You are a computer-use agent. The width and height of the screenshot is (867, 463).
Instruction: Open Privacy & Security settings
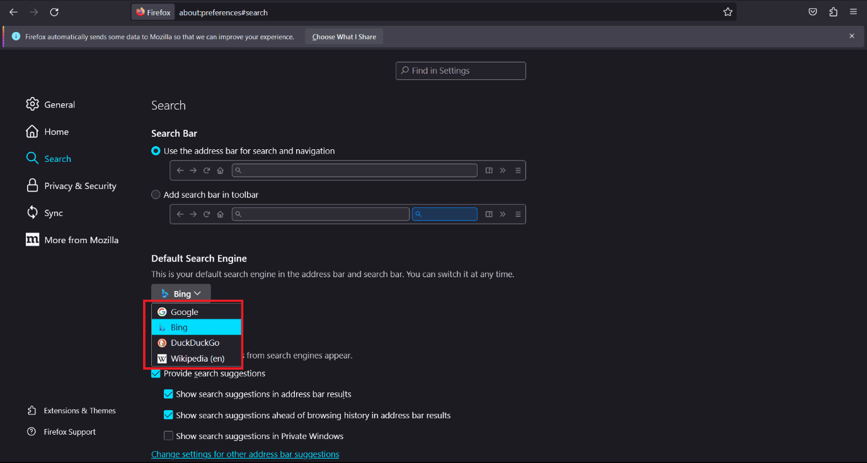(x=71, y=186)
